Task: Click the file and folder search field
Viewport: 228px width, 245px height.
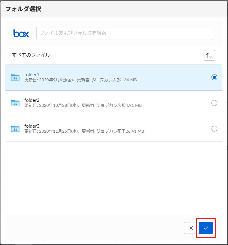Action: pos(125,33)
